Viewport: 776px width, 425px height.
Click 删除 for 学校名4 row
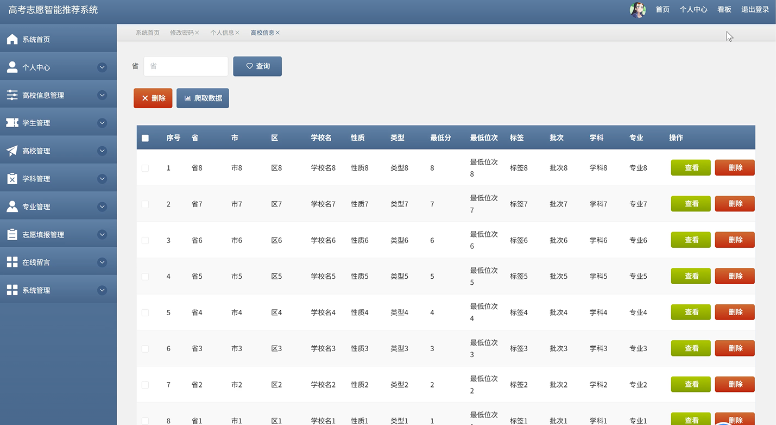click(735, 312)
